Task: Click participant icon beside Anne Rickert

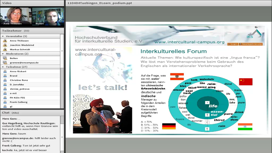Action: (5, 71)
